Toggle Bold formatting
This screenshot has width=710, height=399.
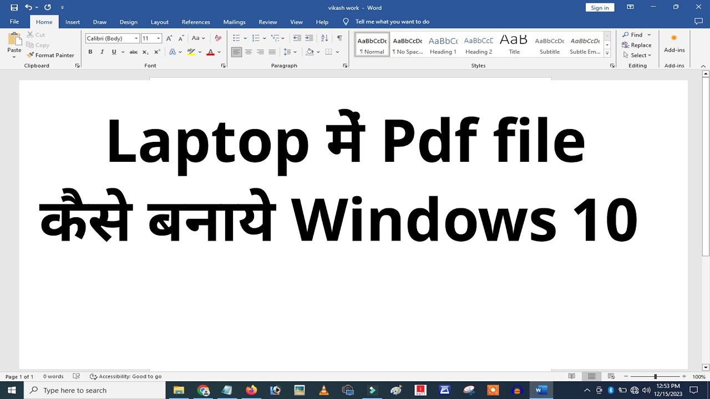(x=90, y=52)
